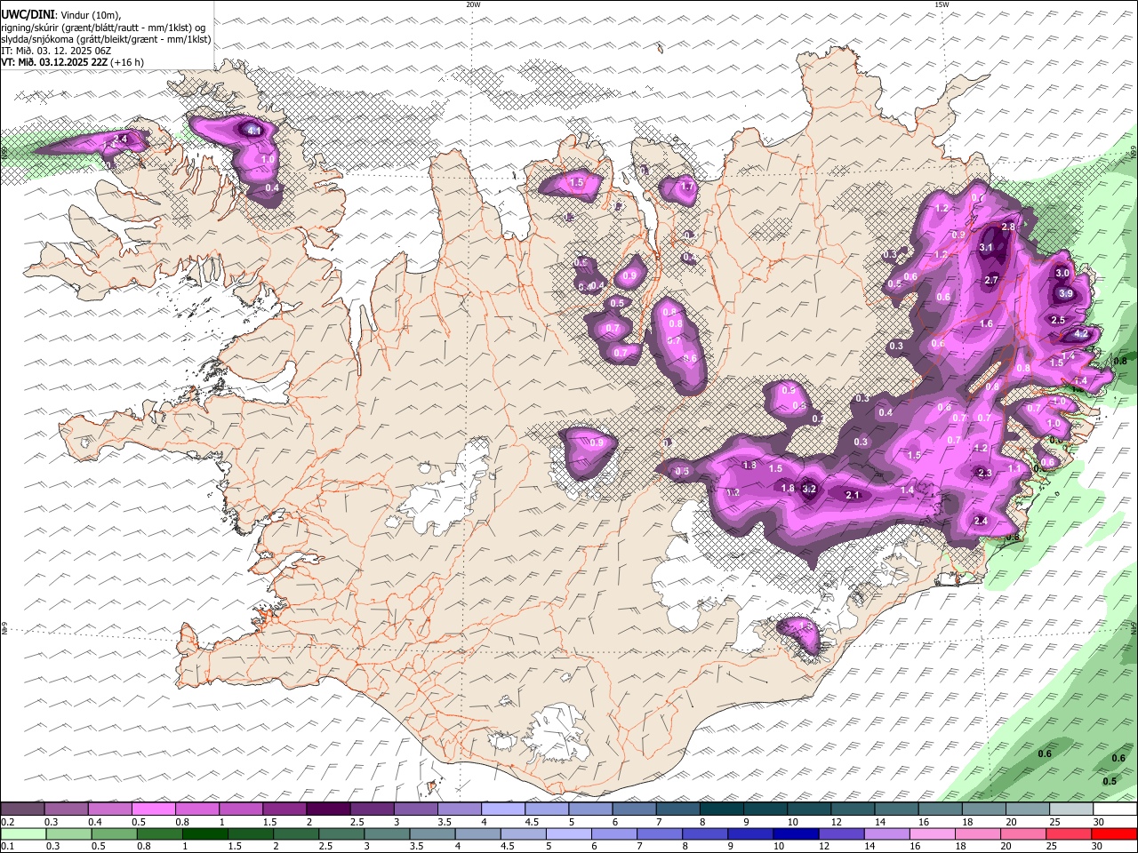The image size is (1138, 853).
Task: Click the 1.6 snowfall value on the map
Action: click(986, 324)
